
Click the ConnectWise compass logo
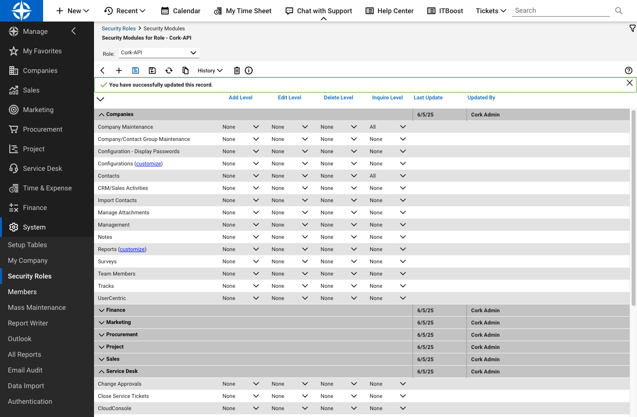tap(22, 11)
